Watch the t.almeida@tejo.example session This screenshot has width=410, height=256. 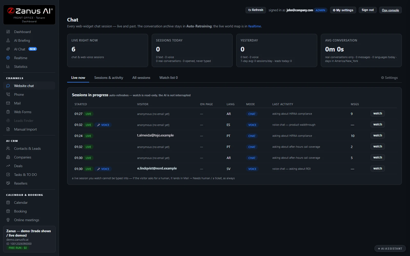pos(377,135)
